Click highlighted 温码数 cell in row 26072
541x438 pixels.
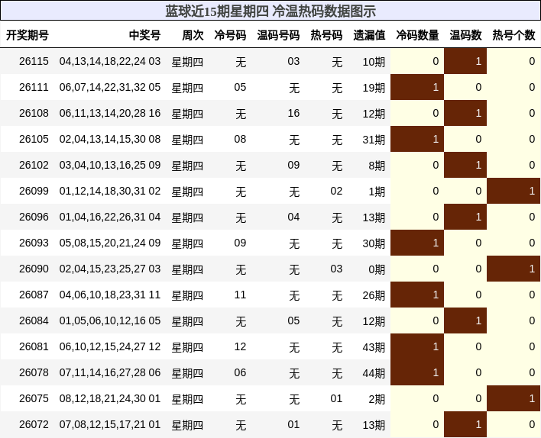pyautogui.click(x=465, y=424)
